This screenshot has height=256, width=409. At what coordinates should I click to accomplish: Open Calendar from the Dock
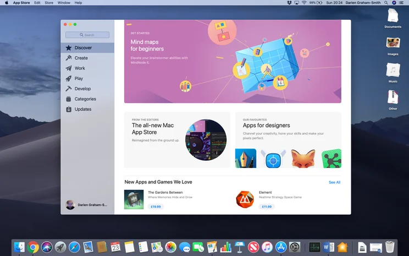tap(115, 247)
